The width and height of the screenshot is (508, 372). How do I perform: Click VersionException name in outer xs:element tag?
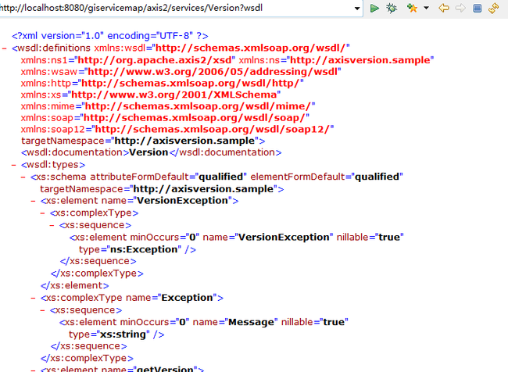[183, 201]
